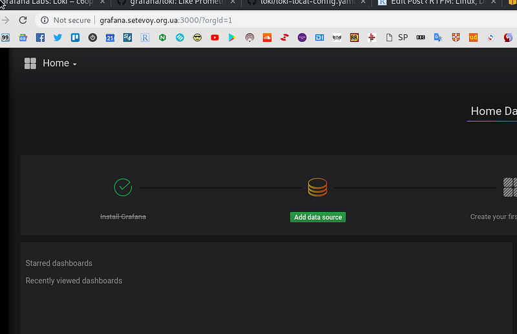Reload the current page
This screenshot has width=517, height=334.
pos(23,20)
